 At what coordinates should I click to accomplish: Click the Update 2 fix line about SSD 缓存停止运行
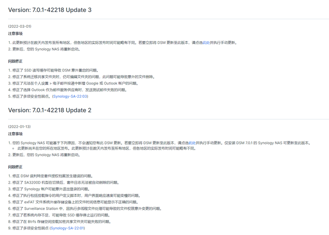60,215
